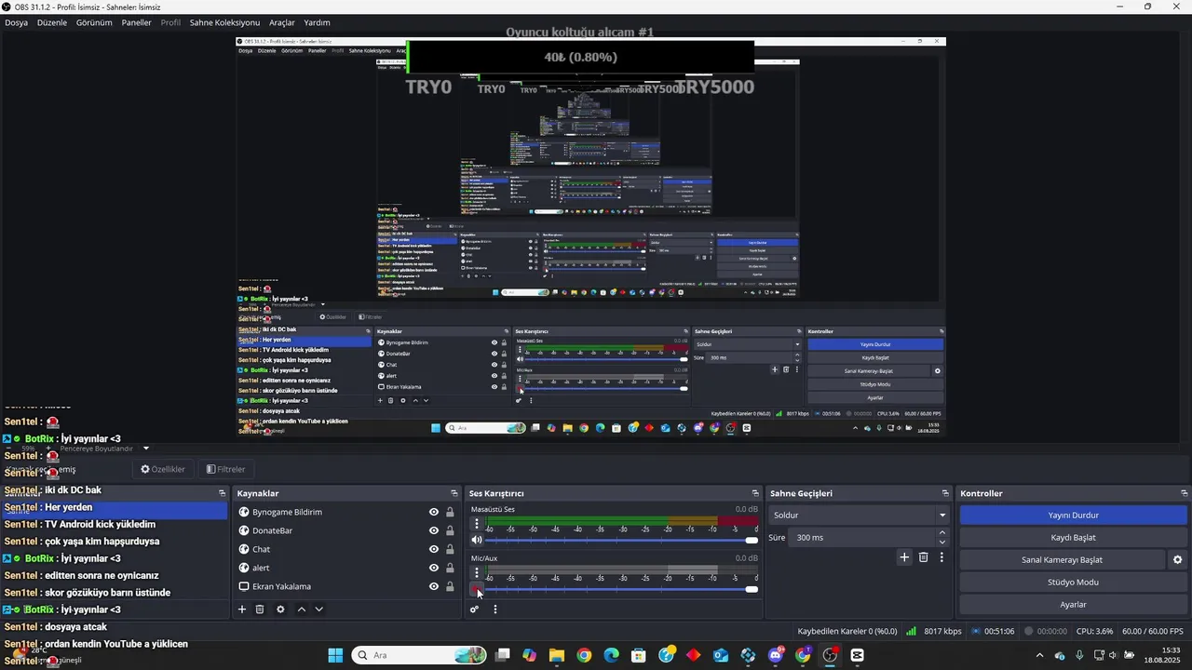Click Kaydı Başlat to start recording
Viewport: 1192px width, 670px height.
tap(1074, 538)
